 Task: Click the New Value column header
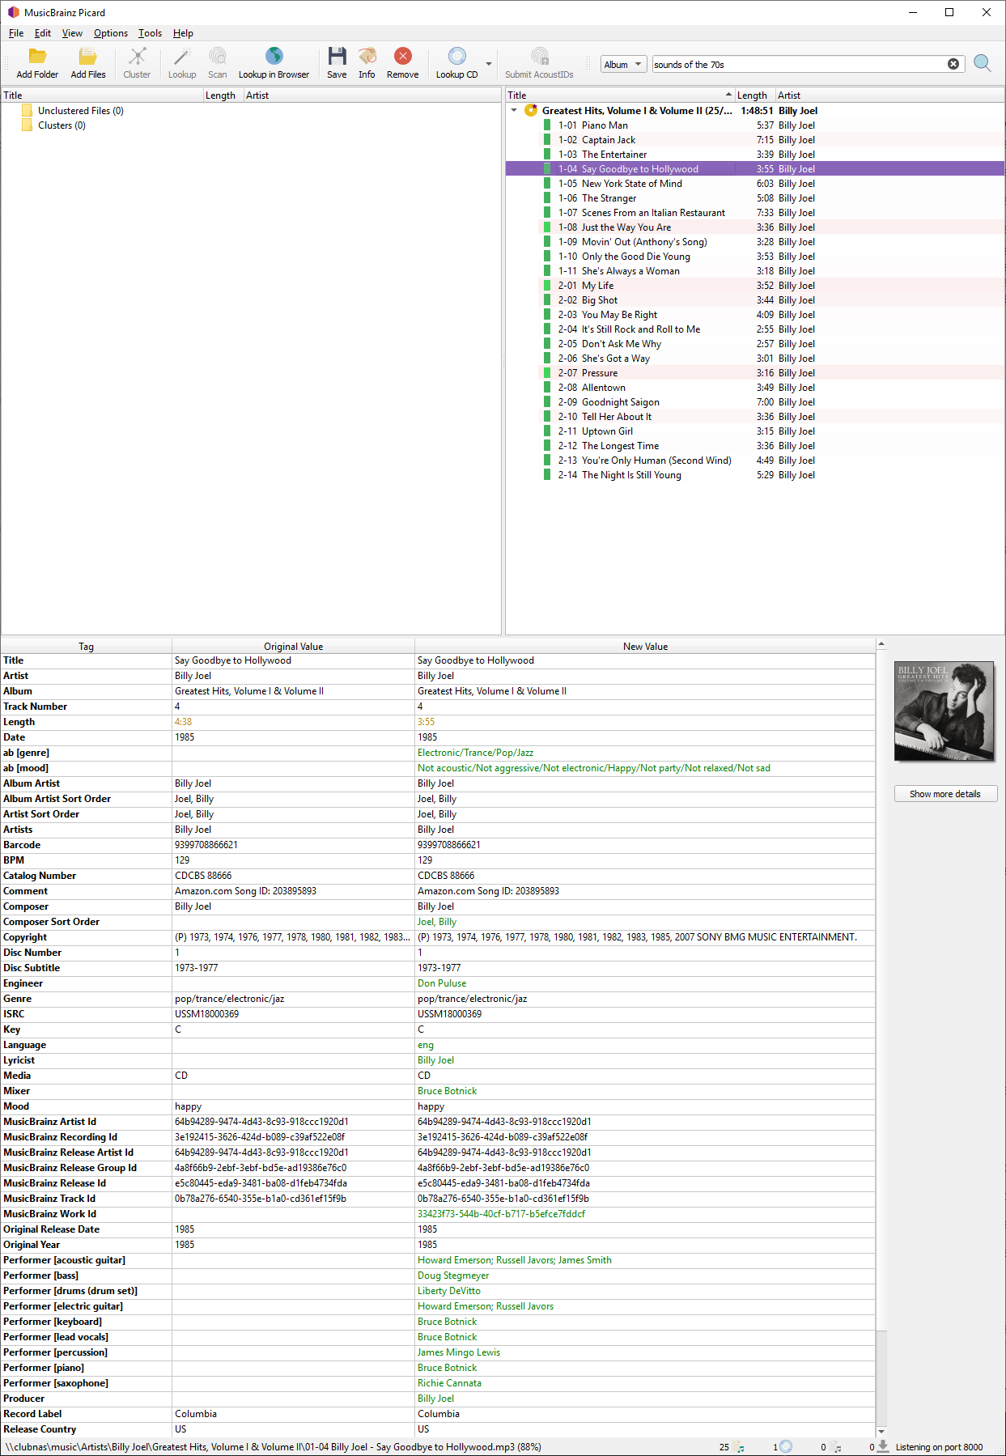coord(645,646)
